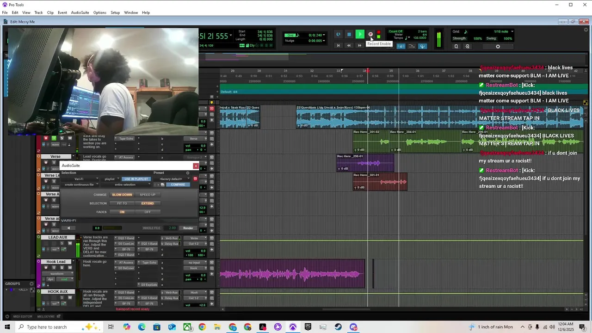This screenshot has width=592, height=333.
Task: Click Hook Lead volume value field
Action: (203, 275)
